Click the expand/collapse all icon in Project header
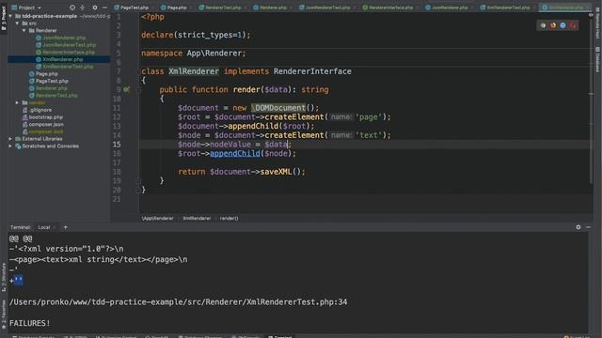The height and width of the screenshot is (338, 602). pos(82,8)
